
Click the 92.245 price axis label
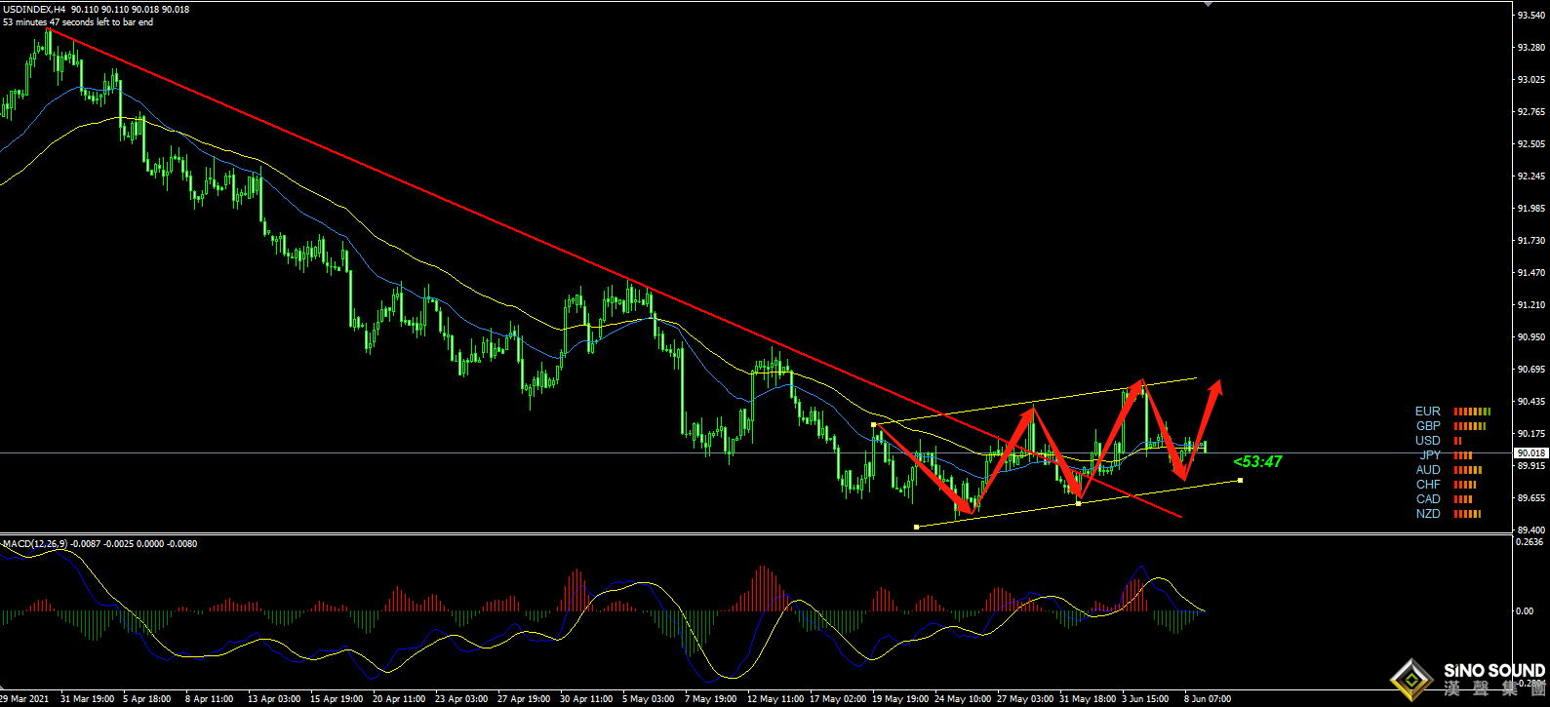[x=1531, y=177]
